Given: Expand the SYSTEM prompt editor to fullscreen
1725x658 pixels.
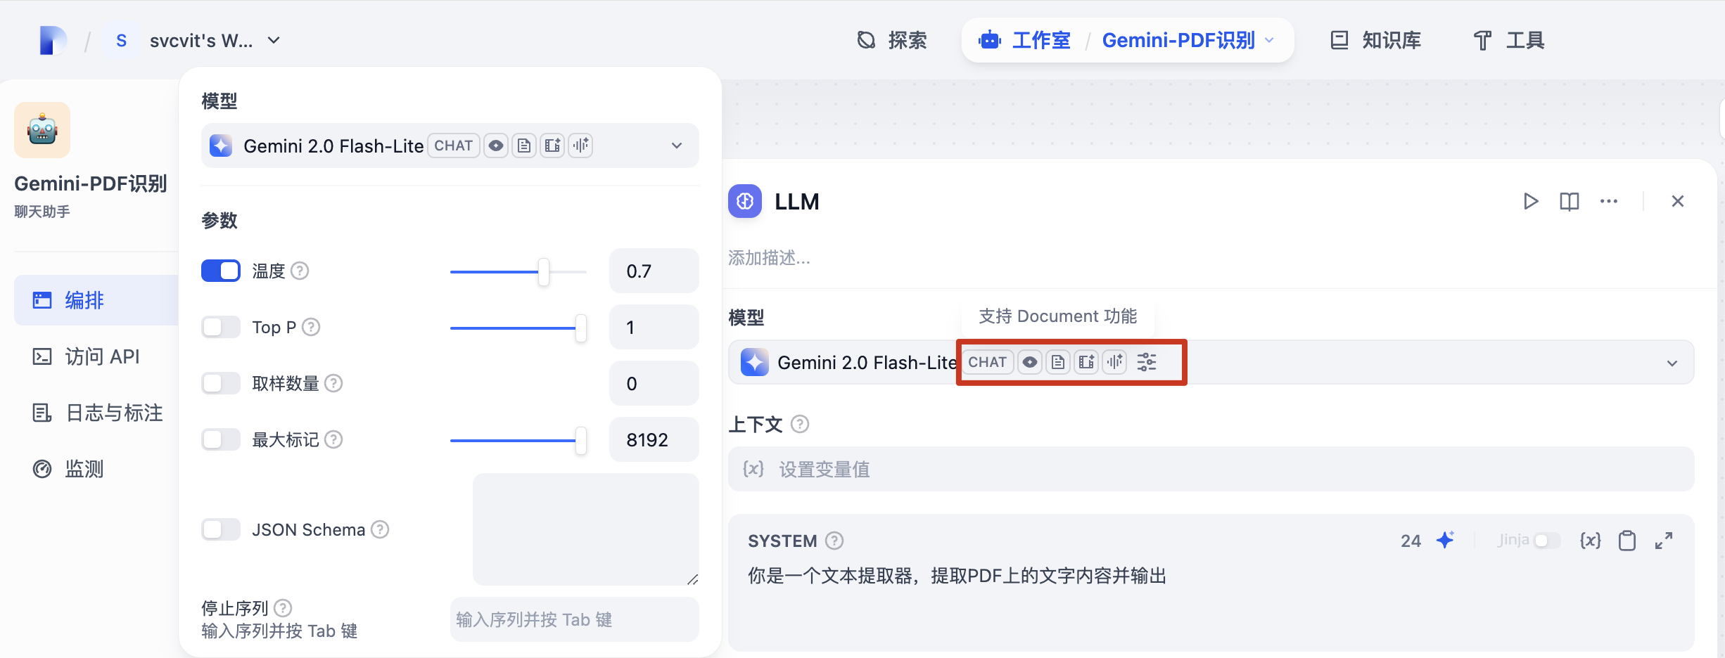Looking at the screenshot, I should pos(1664,541).
